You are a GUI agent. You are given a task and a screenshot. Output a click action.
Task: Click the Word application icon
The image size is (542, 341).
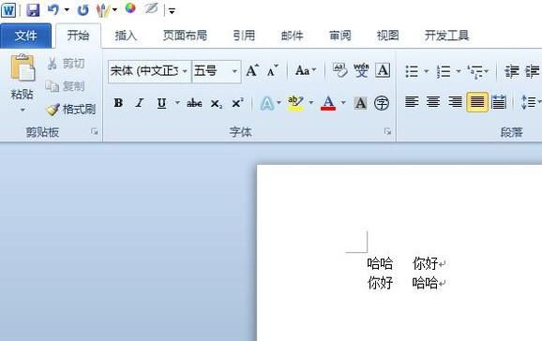pos(8,10)
